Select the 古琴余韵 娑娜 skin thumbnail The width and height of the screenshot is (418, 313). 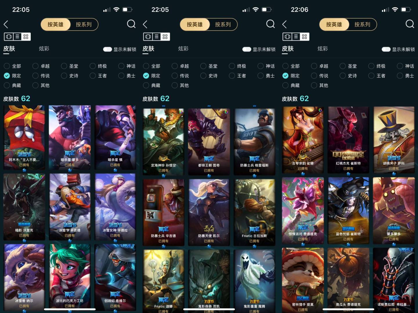303,140
